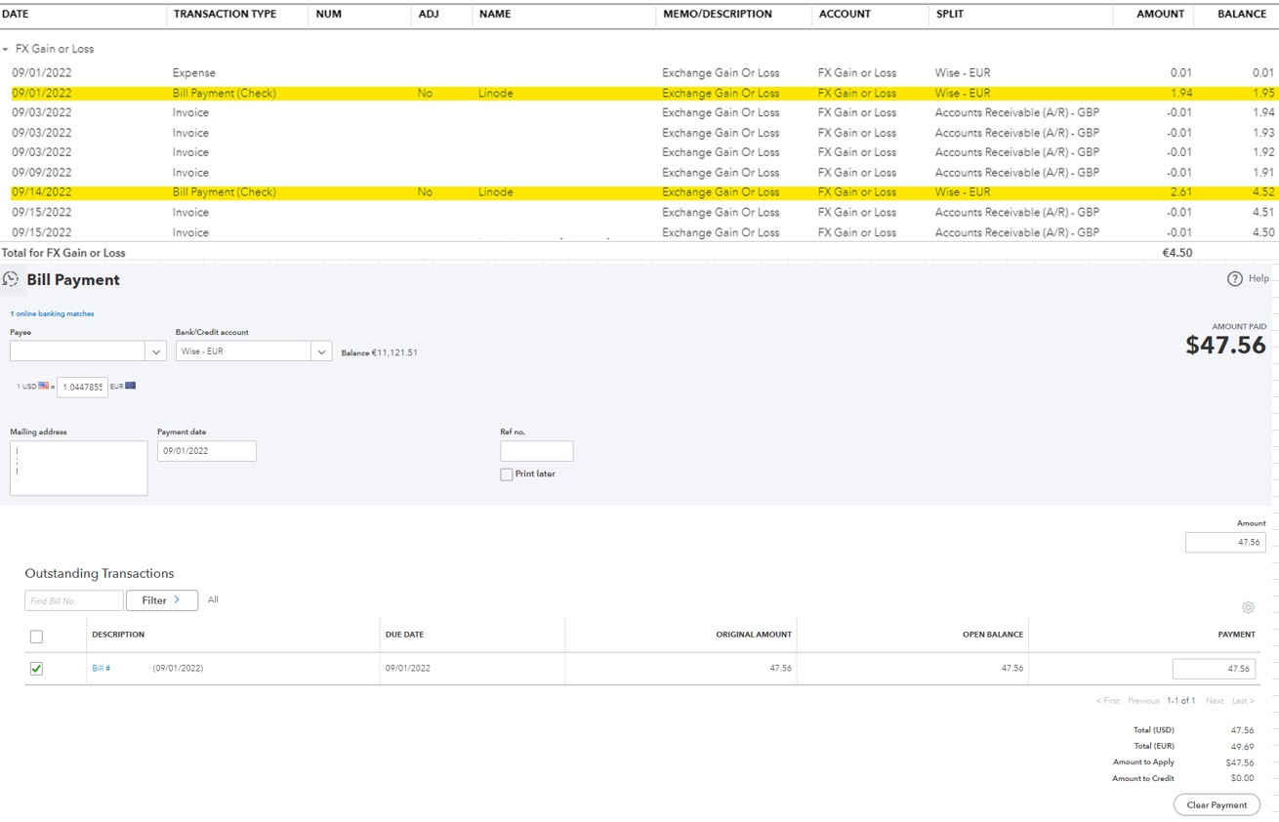Image resolution: width=1279 pixels, height=822 pixels.
Task: Click the DUE DATE column header
Action: pos(404,635)
